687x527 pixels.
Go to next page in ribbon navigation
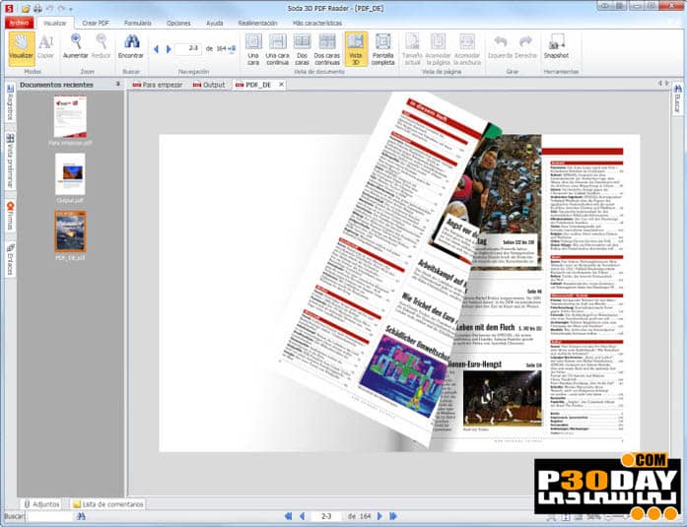169,49
